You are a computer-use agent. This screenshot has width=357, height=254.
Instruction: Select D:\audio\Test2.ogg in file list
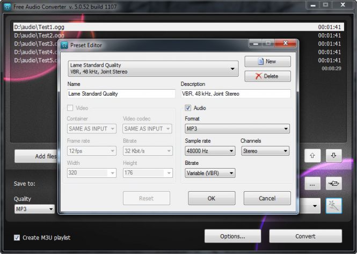178,35
